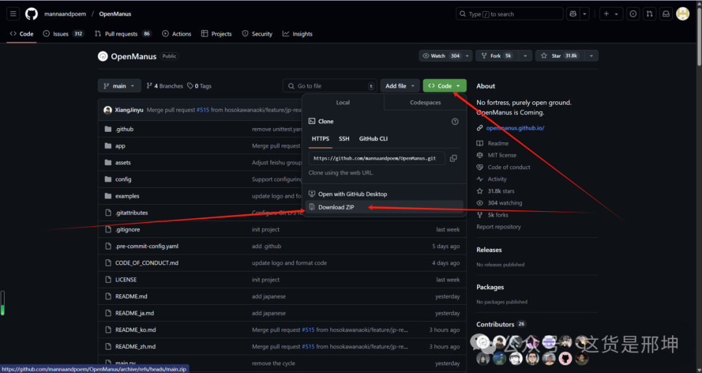The width and height of the screenshot is (702, 373).
Task: Open user profile avatar menu
Action: tap(682, 14)
